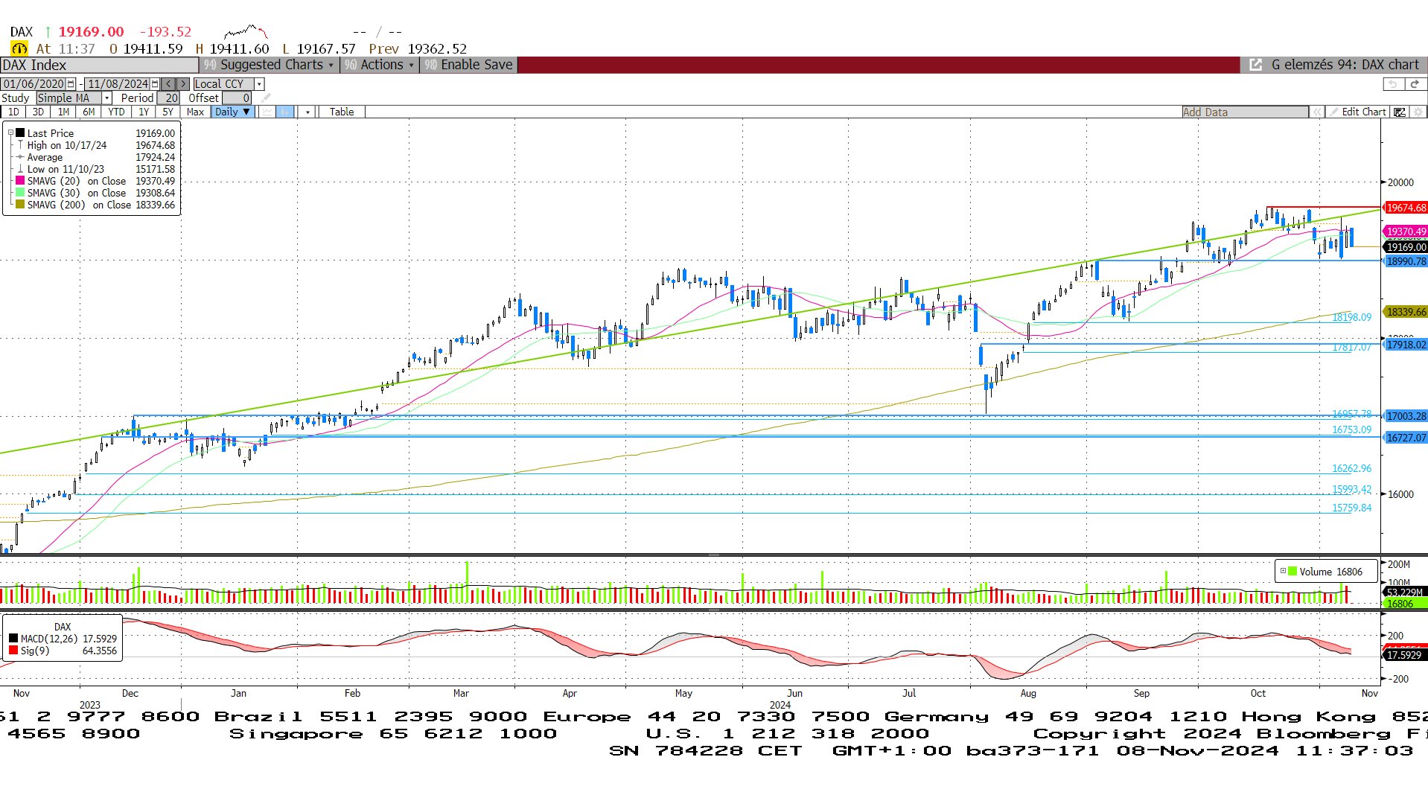Click the 19674.68 high price label
This screenshot has width=1428, height=792.
(1406, 208)
